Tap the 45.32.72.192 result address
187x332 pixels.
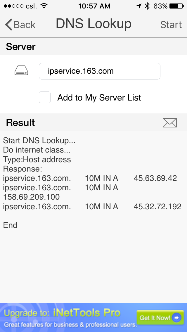(x=157, y=207)
